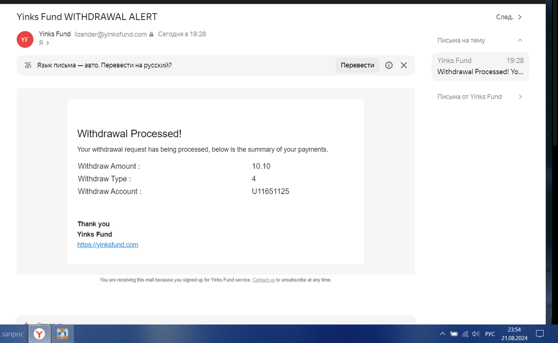Open the network tray icon
The height and width of the screenshot is (343, 558).
[465, 334]
